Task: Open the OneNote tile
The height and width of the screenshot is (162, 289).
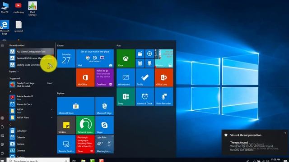Action: (104, 77)
